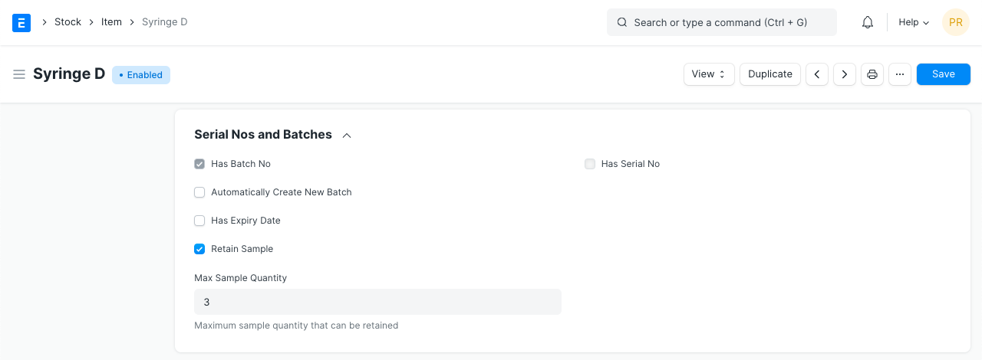Collapse the Serial Nos and Batches section
The height and width of the screenshot is (360, 982).
point(347,135)
